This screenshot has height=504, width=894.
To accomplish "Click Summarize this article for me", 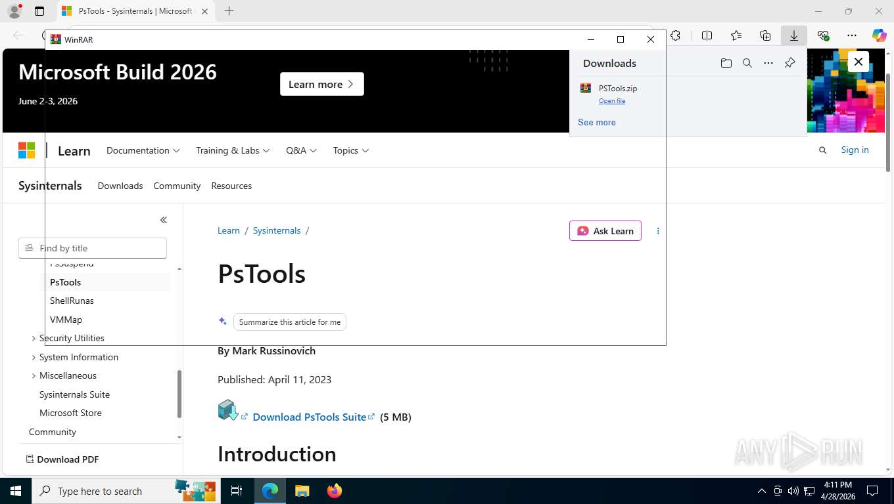I will click(x=289, y=322).
